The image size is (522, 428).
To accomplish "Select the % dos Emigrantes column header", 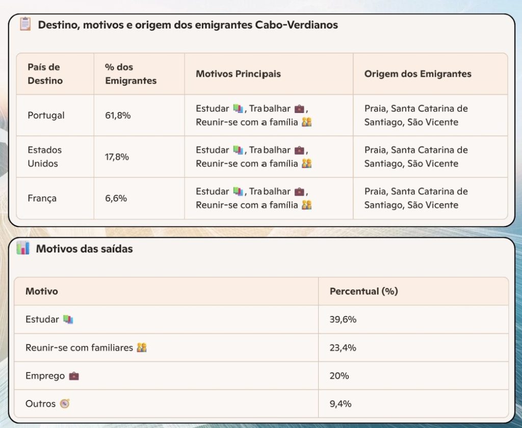I will click(130, 74).
